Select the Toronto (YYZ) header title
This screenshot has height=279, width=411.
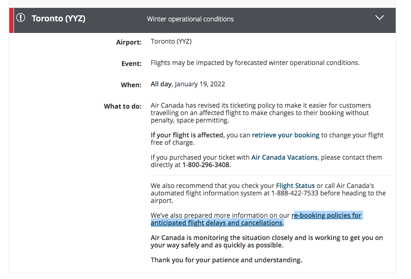(59, 19)
